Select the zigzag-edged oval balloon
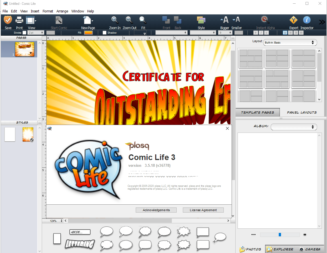This screenshot has height=253, width=327. coord(126,245)
